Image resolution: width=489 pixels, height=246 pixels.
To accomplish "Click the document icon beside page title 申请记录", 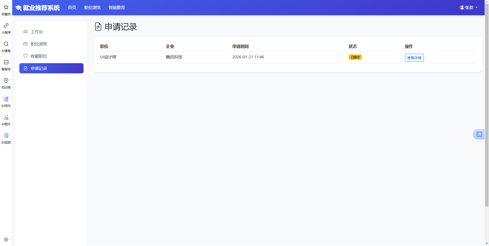I will tap(98, 26).
